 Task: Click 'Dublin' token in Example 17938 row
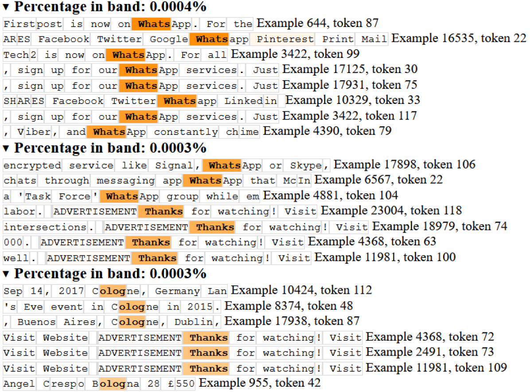click(x=191, y=322)
